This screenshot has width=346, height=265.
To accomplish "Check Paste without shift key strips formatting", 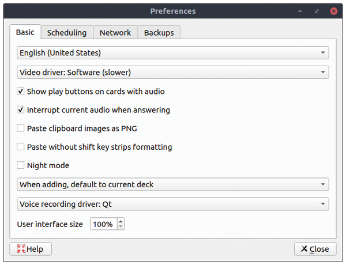I will 21,146.
